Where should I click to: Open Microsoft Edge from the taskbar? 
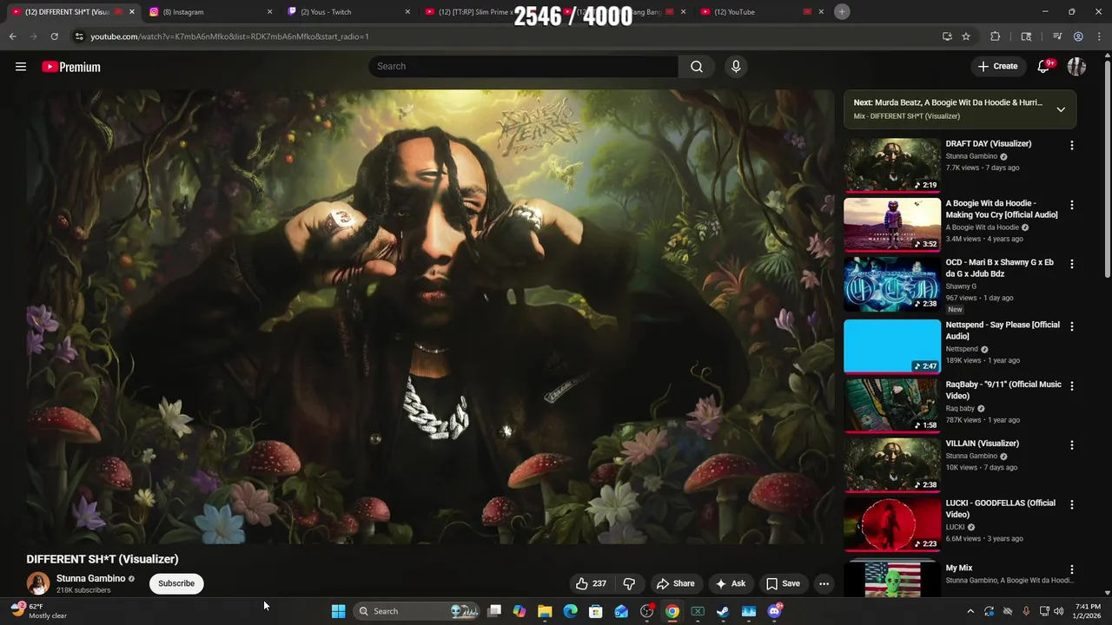pyautogui.click(x=571, y=611)
